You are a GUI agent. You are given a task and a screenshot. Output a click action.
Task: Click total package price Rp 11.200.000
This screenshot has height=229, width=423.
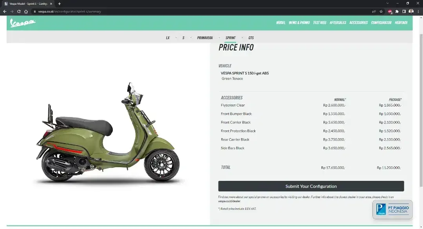[389, 168]
